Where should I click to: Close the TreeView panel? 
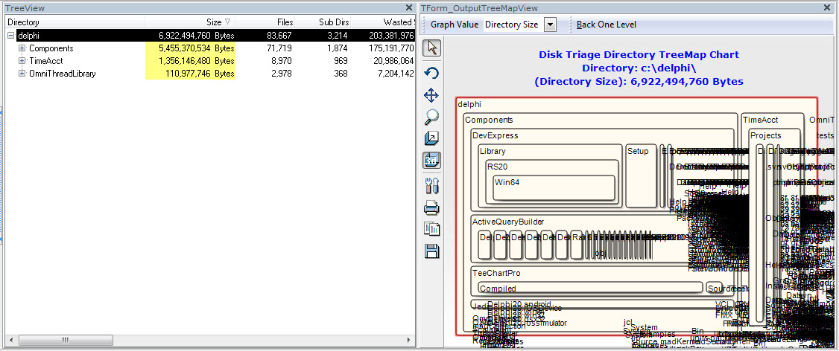(x=409, y=7)
